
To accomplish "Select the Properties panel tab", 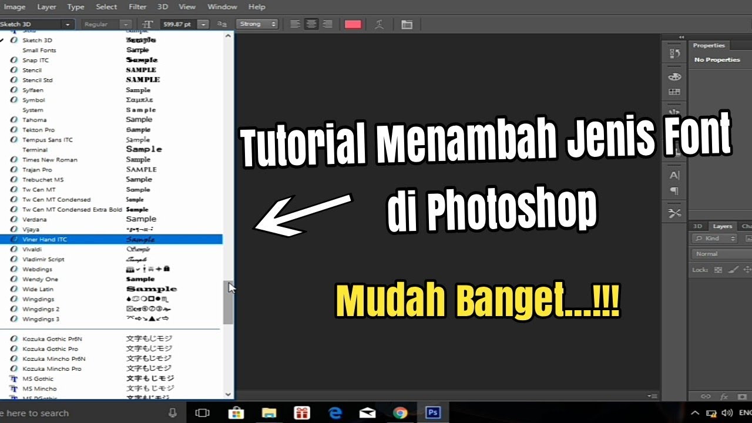I will click(x=709, y=45).
